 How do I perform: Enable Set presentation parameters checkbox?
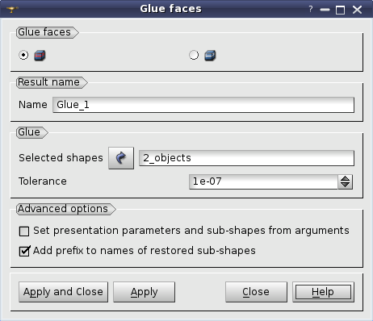tap(24, 231)
